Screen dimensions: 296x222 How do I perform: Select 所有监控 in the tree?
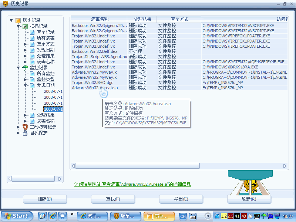click(46, 74)
